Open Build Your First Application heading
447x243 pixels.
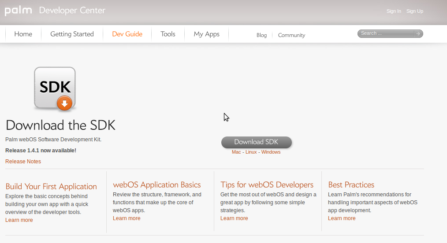coord(51,186)
